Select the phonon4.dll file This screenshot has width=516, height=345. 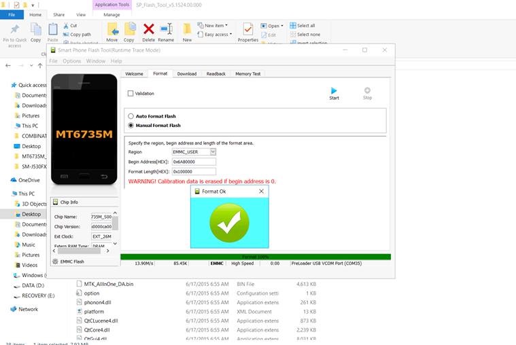(97, 303)
